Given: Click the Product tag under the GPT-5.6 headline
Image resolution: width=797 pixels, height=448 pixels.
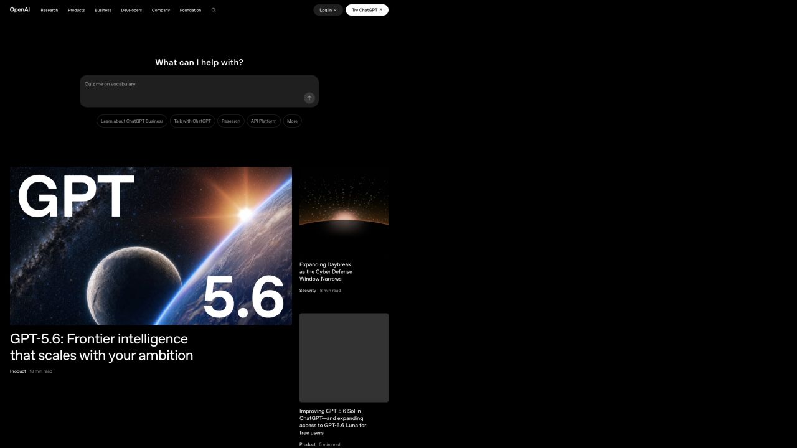Looking at the screenshot, I should 18,371.
